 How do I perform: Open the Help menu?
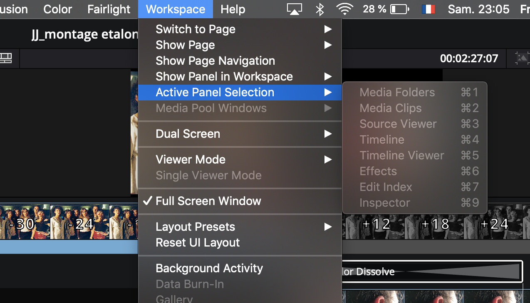click(x=233, y=9)
